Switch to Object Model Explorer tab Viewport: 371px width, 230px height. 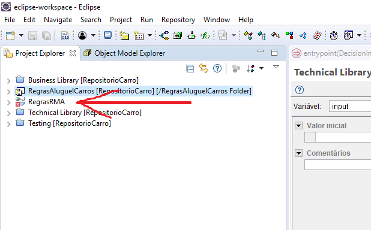(124, 53)
